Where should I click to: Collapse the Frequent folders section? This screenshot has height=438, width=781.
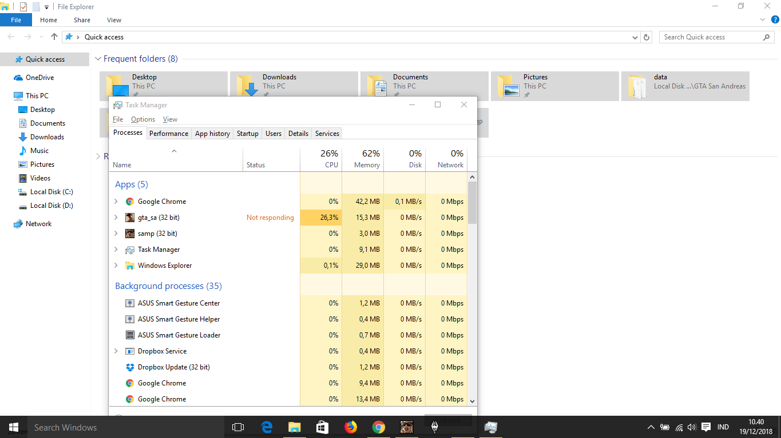tap(98, 59)
